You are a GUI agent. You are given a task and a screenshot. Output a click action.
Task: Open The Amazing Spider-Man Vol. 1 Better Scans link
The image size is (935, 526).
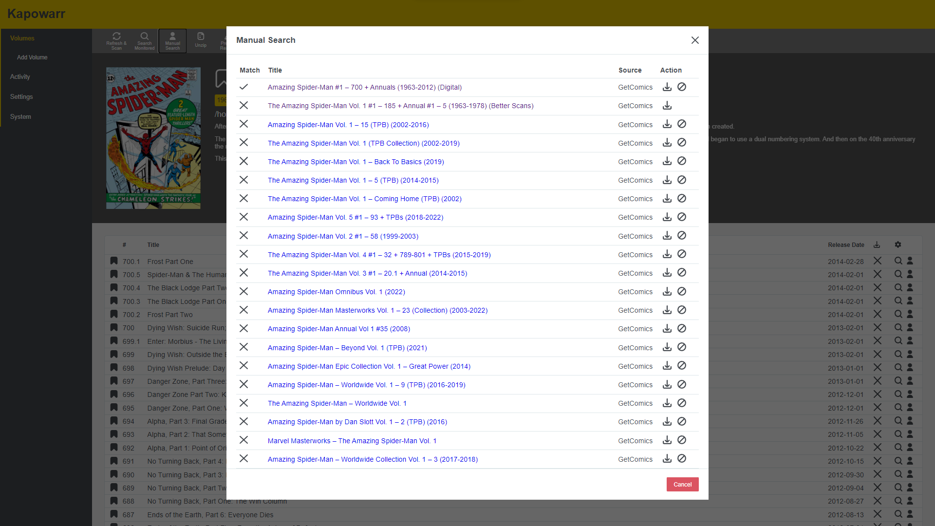click(x=400, y=106)
